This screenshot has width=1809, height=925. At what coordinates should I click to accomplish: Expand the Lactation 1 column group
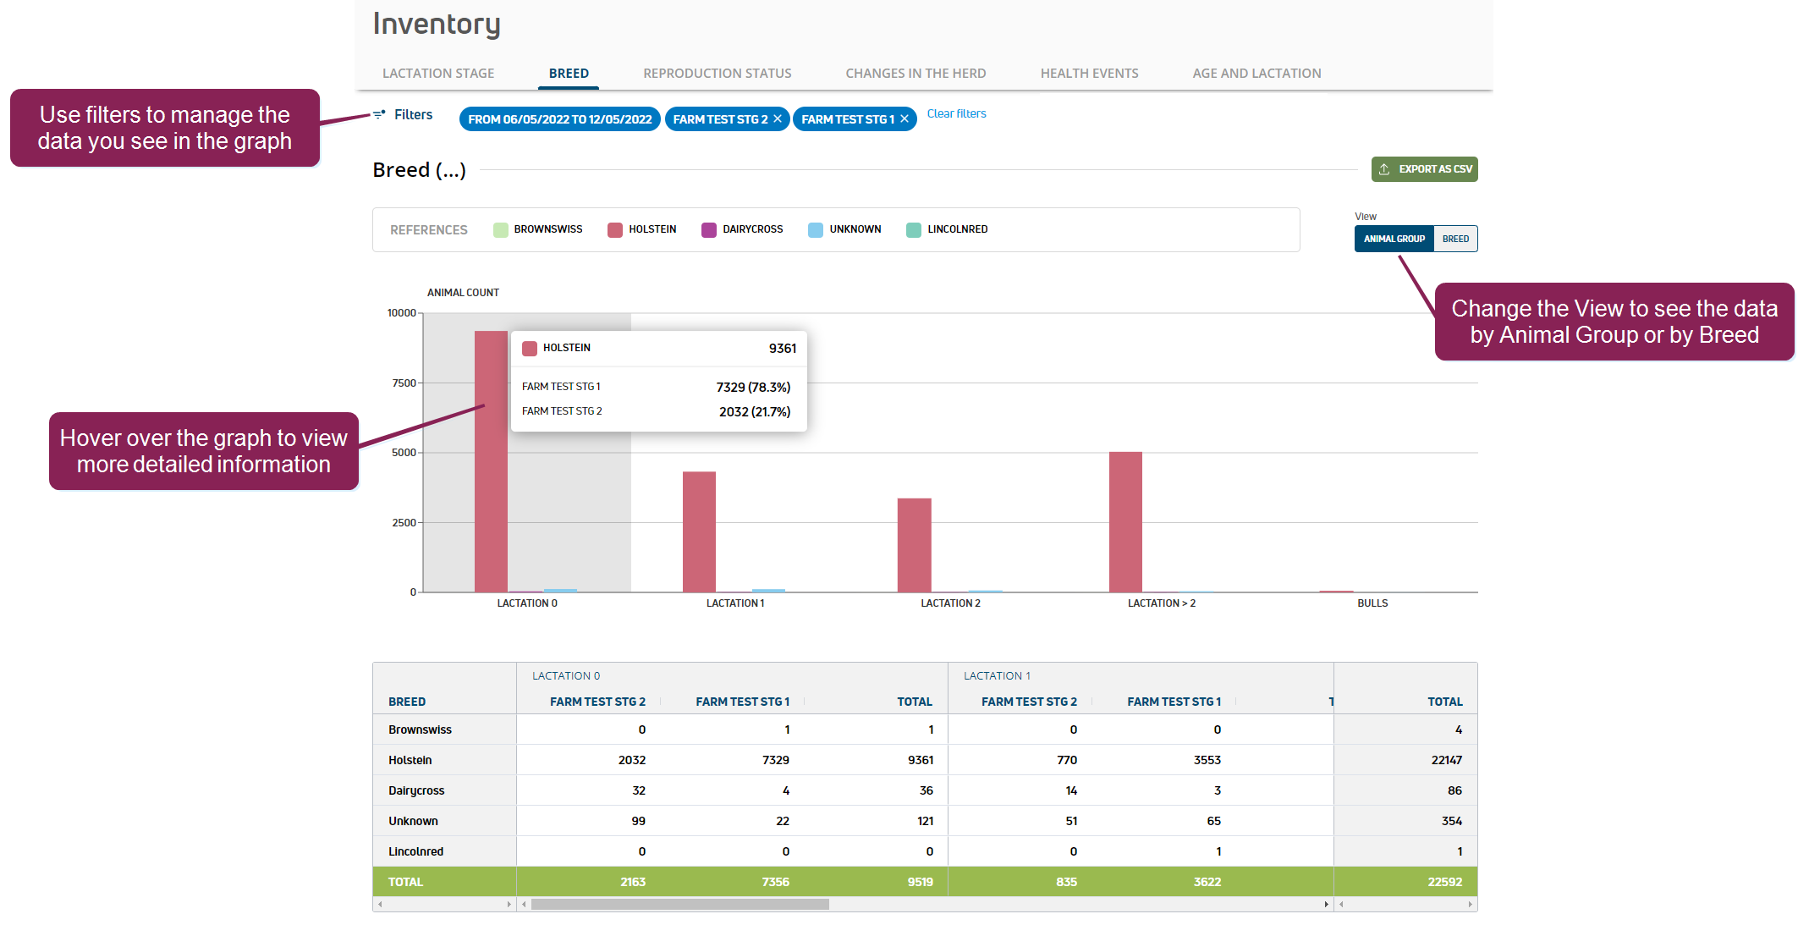pos(997,676)
